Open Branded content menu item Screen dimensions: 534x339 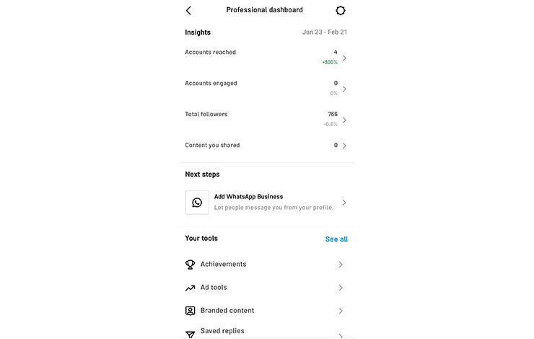(227, 311)
